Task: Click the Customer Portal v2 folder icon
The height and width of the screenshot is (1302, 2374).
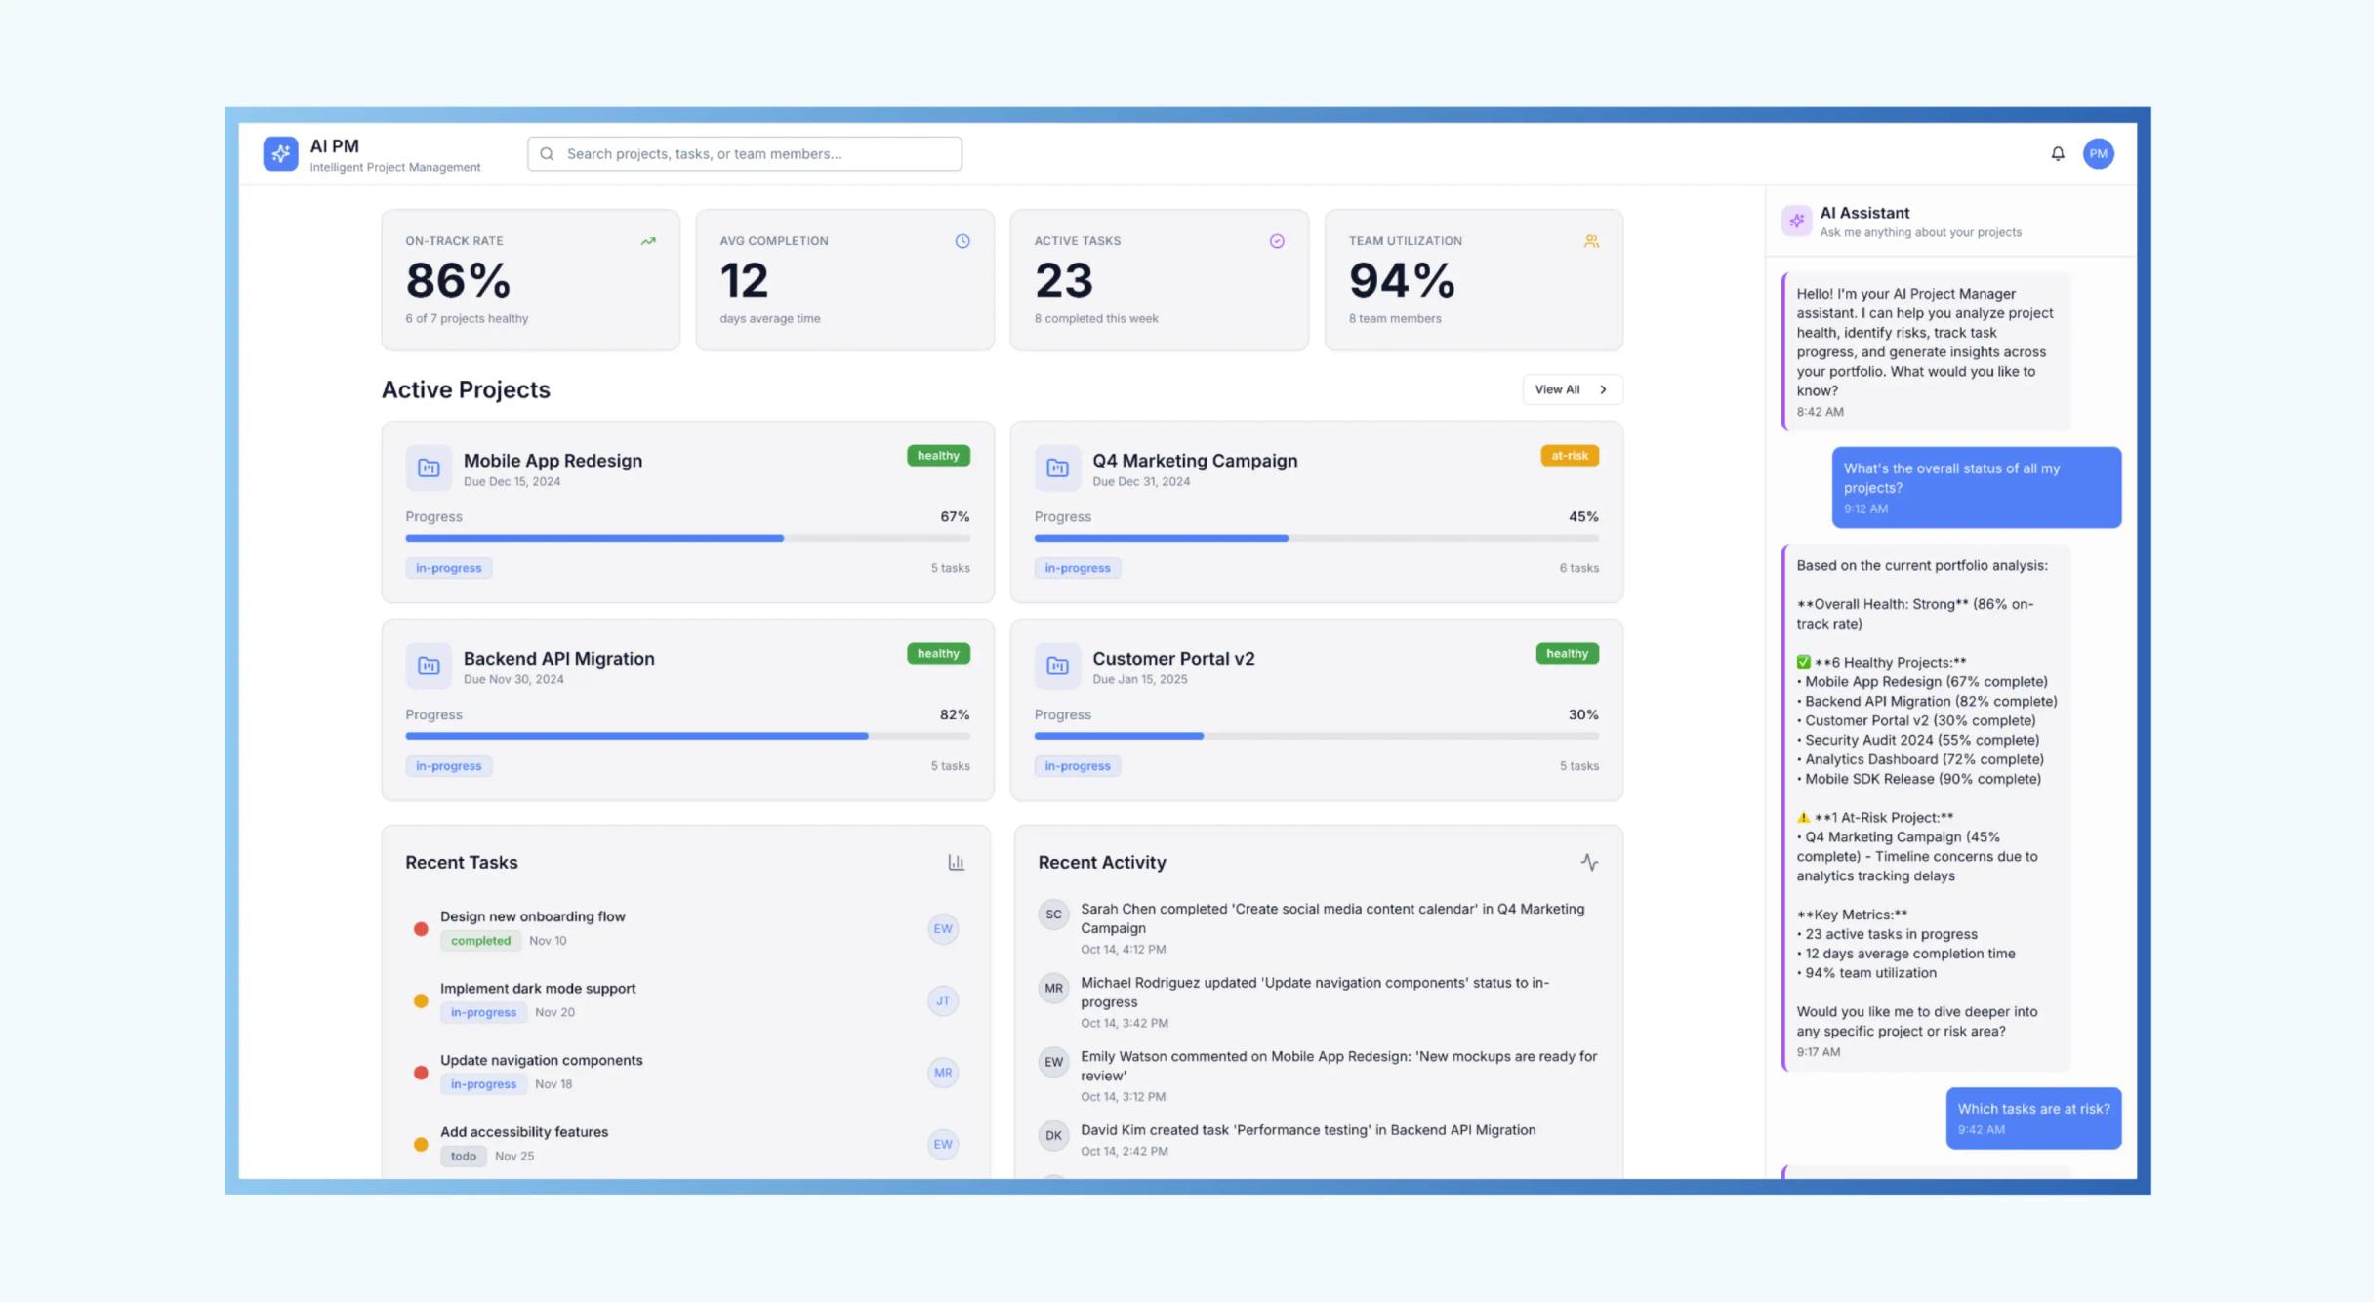Action: [x=1057, y=666]
